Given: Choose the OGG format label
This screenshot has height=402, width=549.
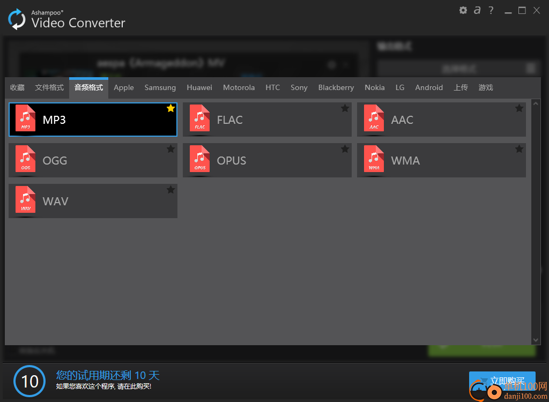Looking at the screenshot, I should [x=55, y=160].
